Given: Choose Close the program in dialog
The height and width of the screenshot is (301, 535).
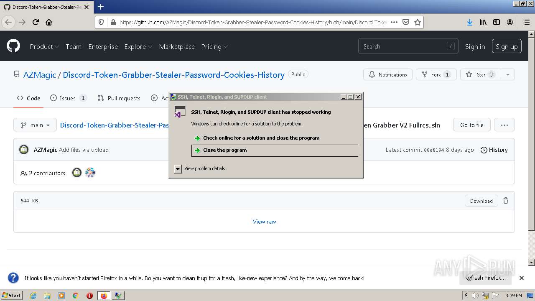Looking at the screenshot, I should pos(275,150).
